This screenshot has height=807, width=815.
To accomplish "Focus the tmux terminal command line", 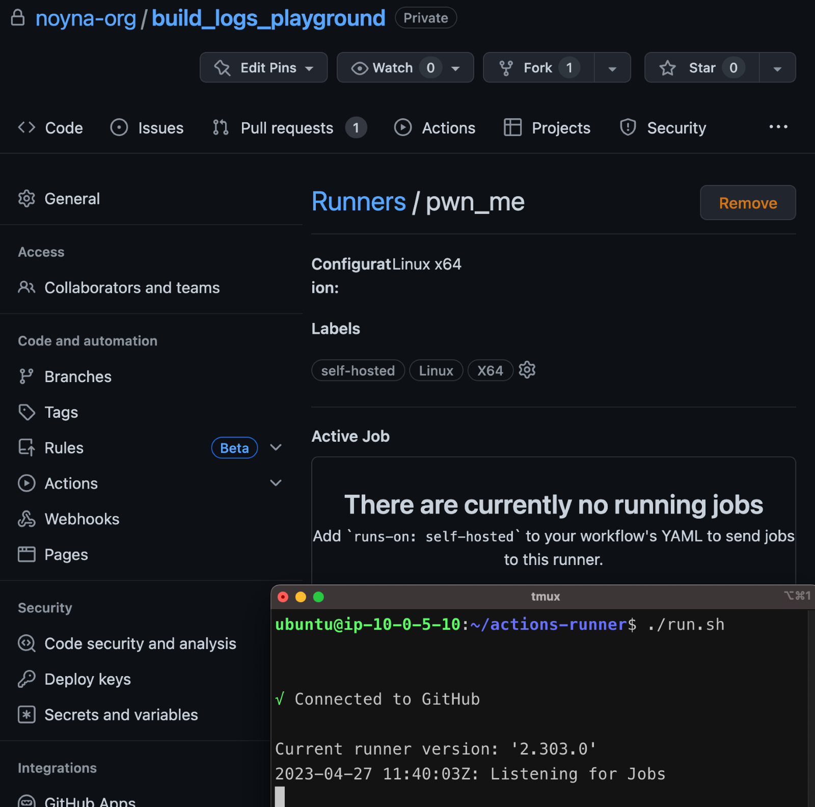I will tap(500, 625).
